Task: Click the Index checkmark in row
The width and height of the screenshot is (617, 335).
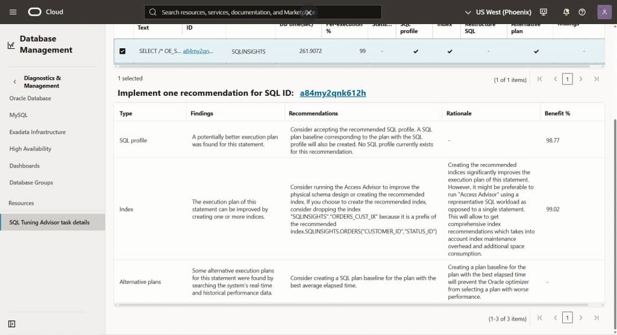Action: (449, 51)
